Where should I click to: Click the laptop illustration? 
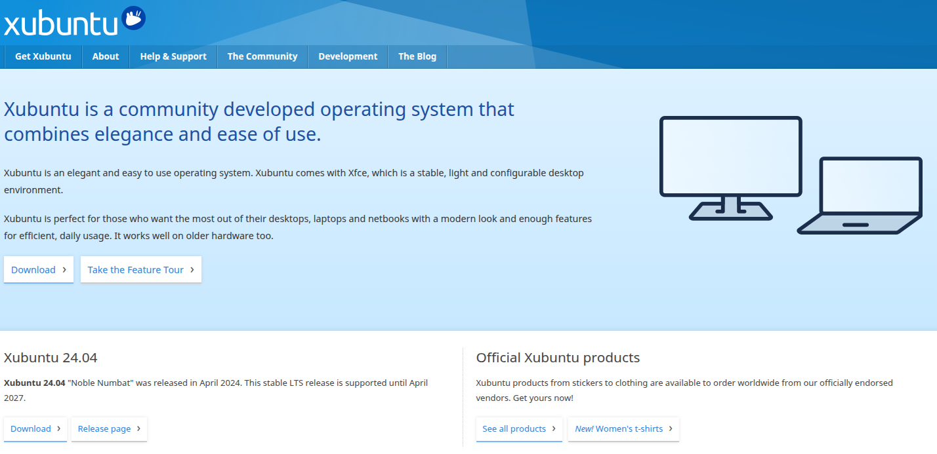[861, 195]
